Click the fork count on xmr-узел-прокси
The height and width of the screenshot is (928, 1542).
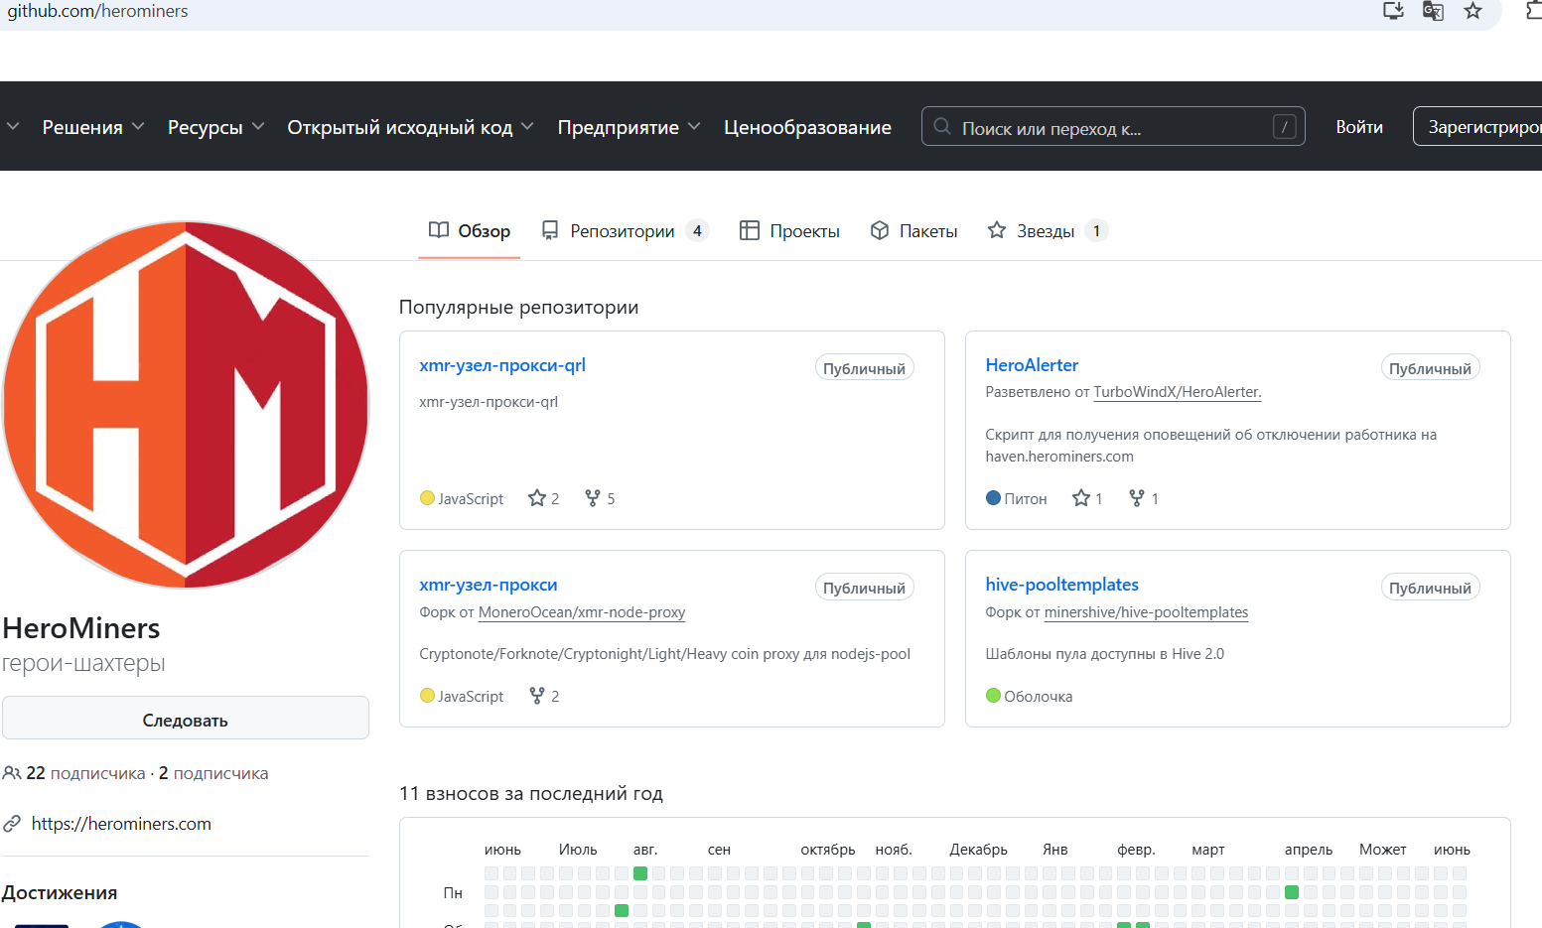pos(544,696)
